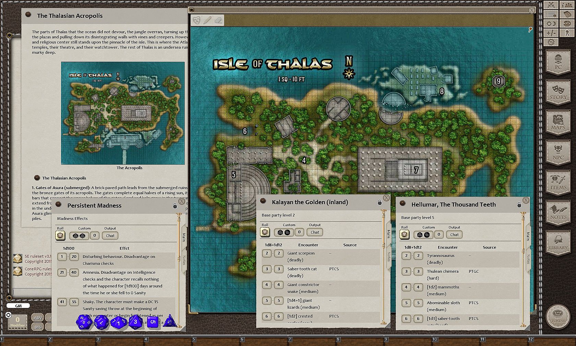
Task: Open the gear Options icon below modifiers
Action: (551, 42)
